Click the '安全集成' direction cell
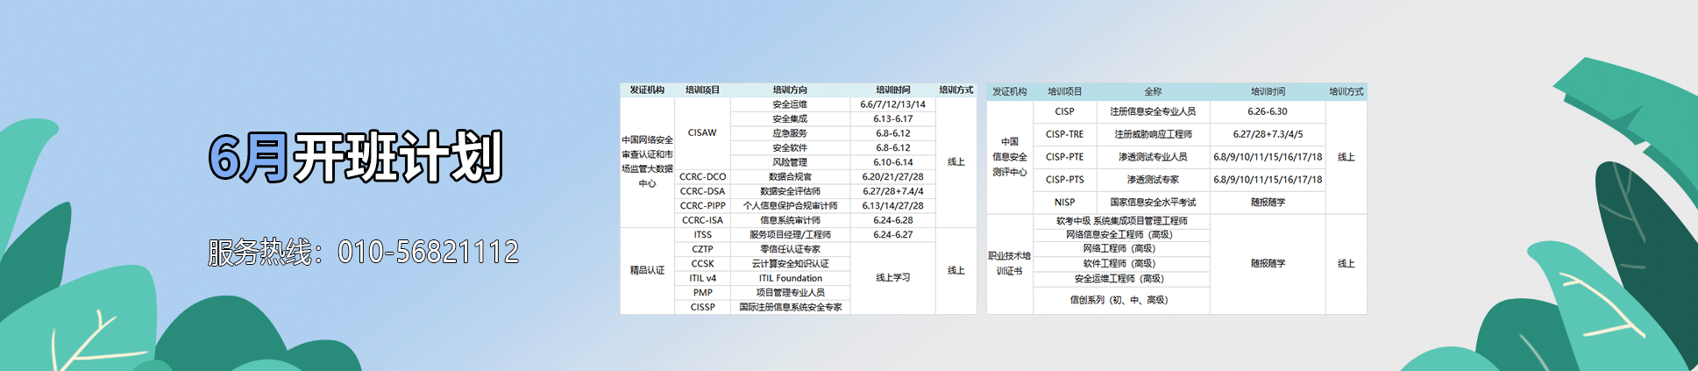 [790, 119]
